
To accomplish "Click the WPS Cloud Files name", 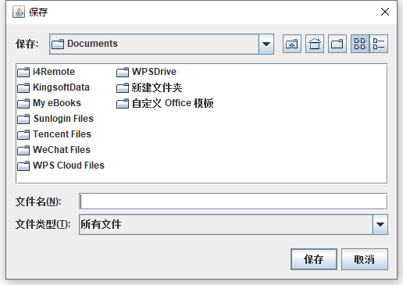I will coord(69,166).
